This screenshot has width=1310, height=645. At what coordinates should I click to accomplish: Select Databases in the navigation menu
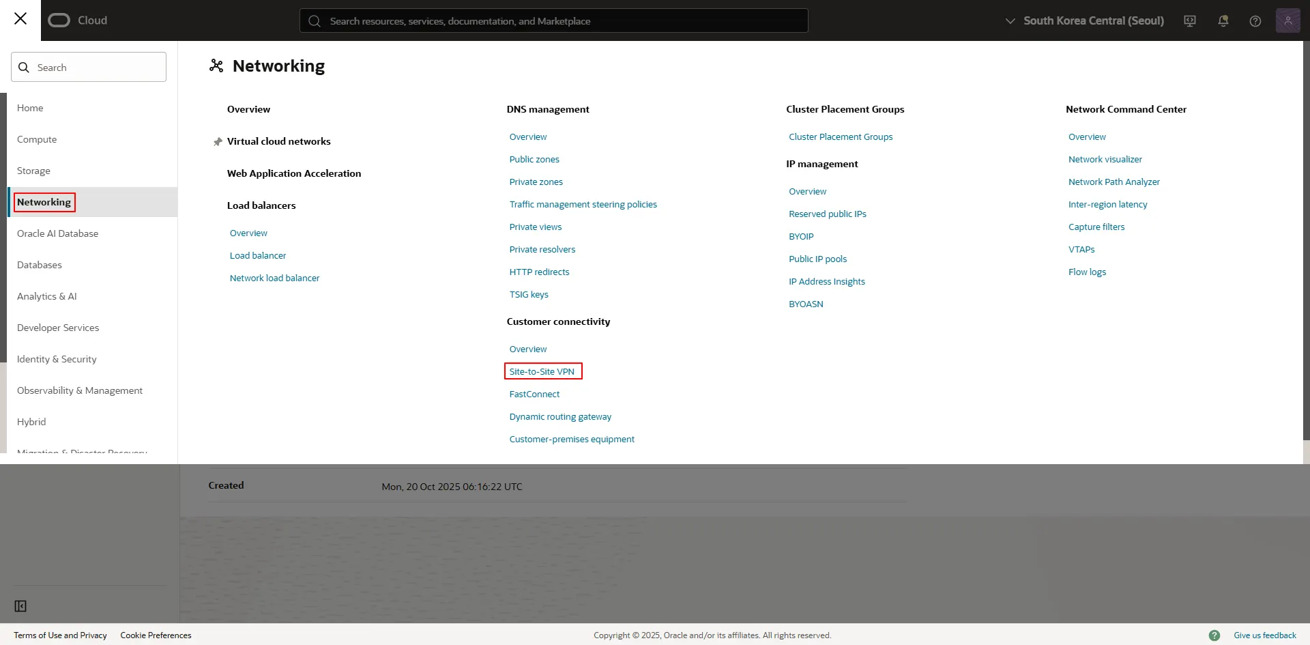(40, 265)
